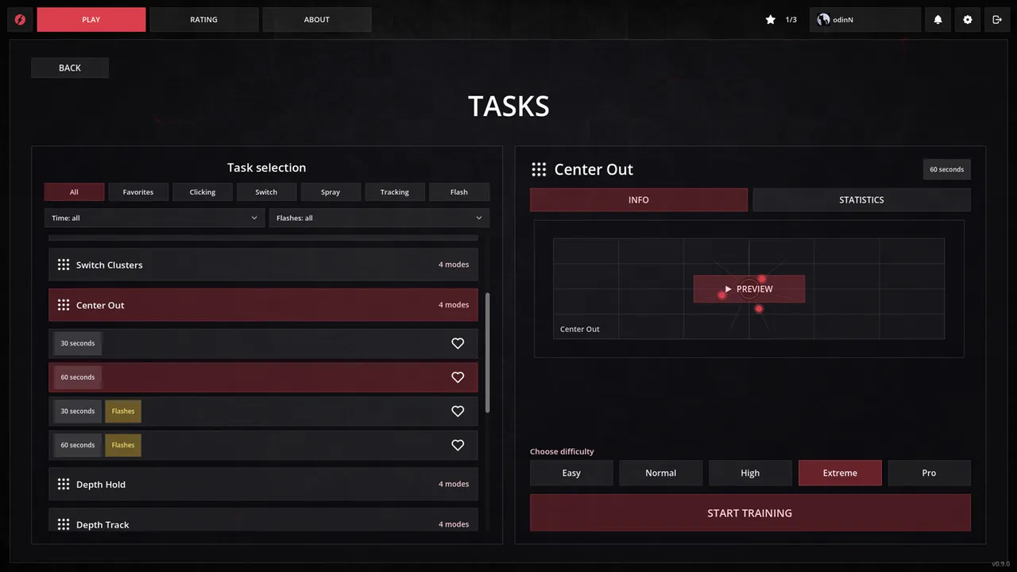Filter tasks by All
This screenshot has height=572, width=1017.
coord(74,191)
